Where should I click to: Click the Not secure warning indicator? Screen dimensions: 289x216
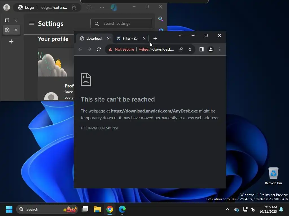[x=121, y=49]
